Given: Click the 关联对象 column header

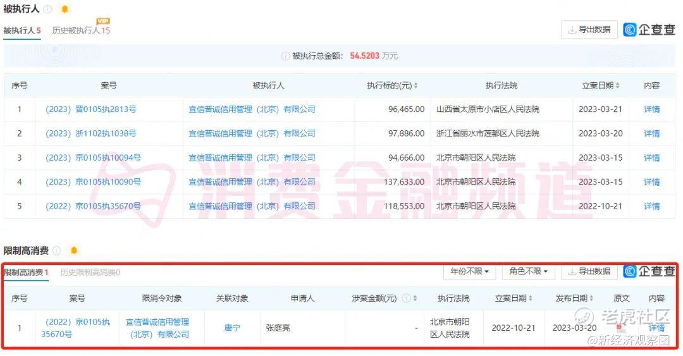Looking at the screenshot, I should tap(232, 298).
